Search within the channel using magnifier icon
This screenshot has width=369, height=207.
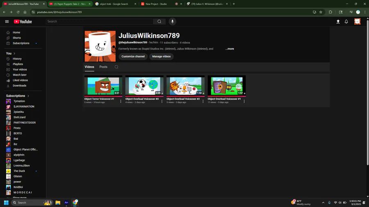(x=116, y=67)
